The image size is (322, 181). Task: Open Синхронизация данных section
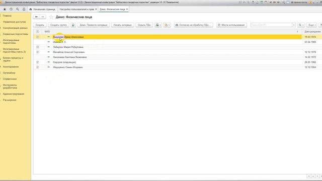15,28
